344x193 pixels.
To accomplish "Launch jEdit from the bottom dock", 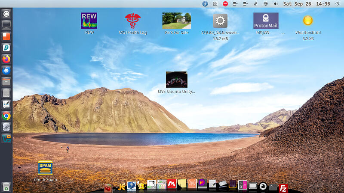I will point(121,187).
